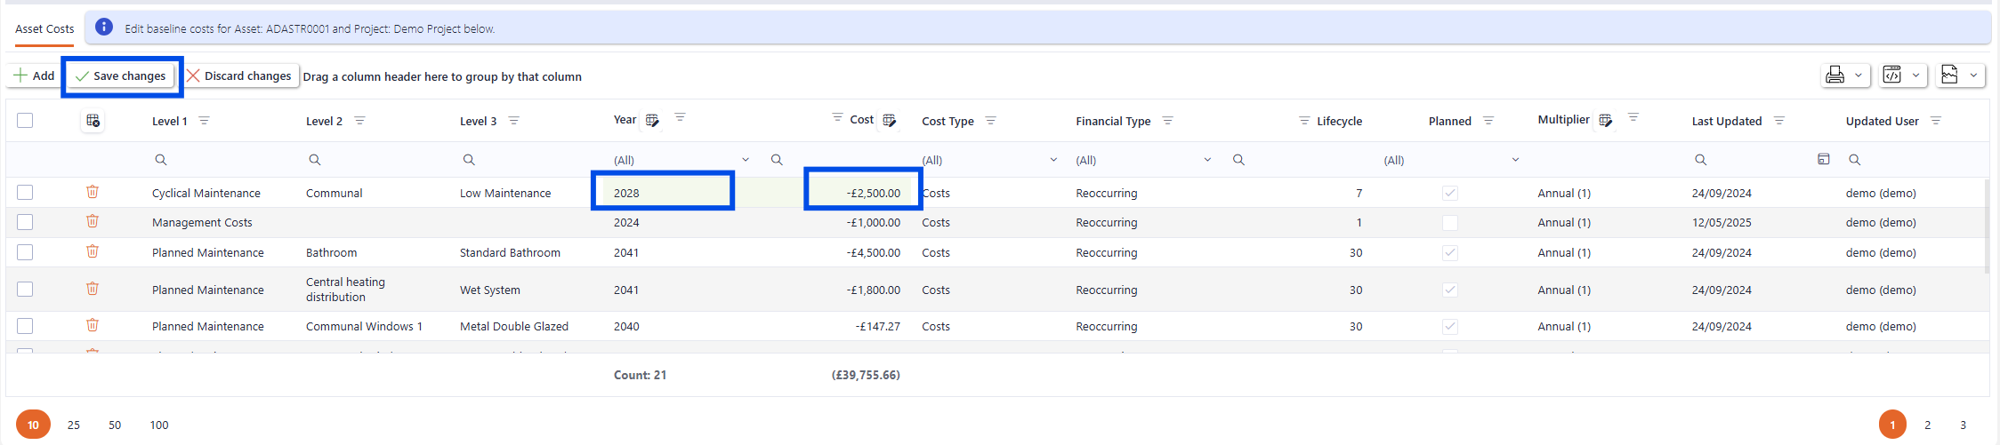Expand the Year filter (All) dropdown
The height and width of the screenshot is (445, 2000).
[745, 160]
